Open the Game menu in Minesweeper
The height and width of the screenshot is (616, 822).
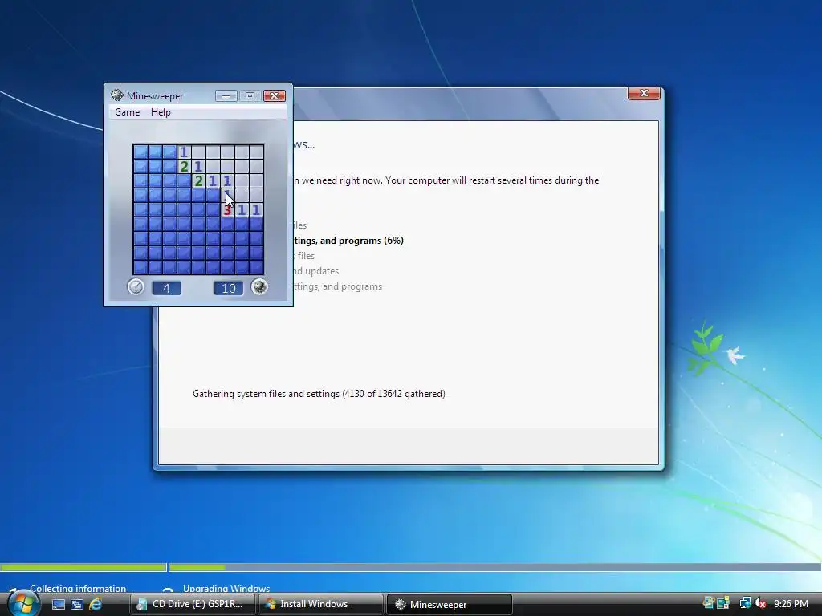(128, 112)
